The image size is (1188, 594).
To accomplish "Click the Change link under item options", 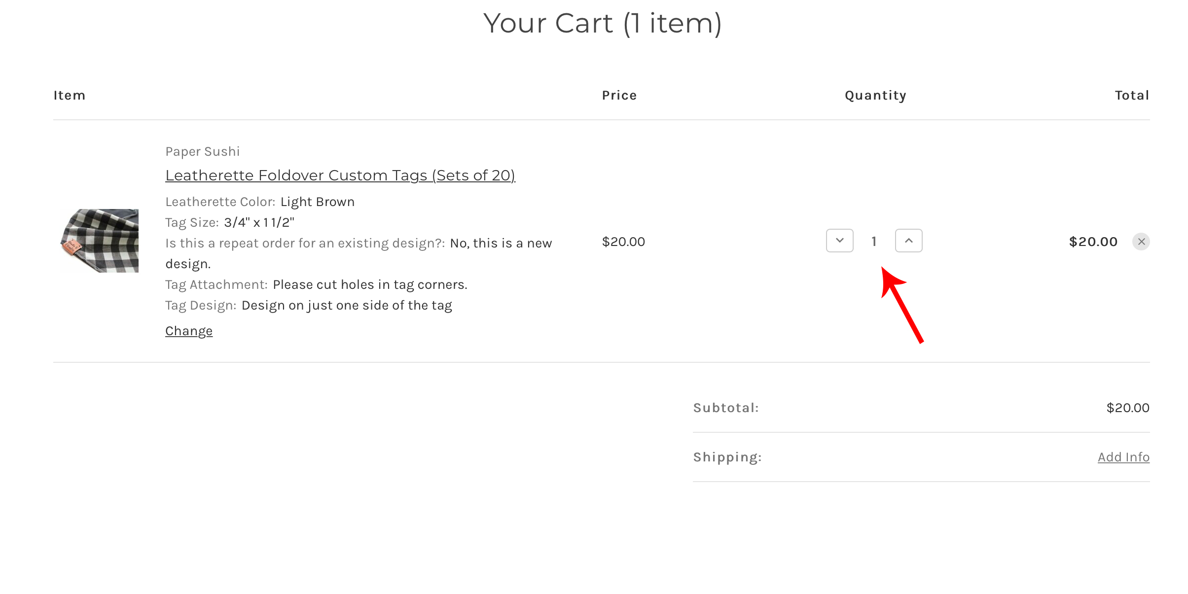I will (x=189, y=331).
